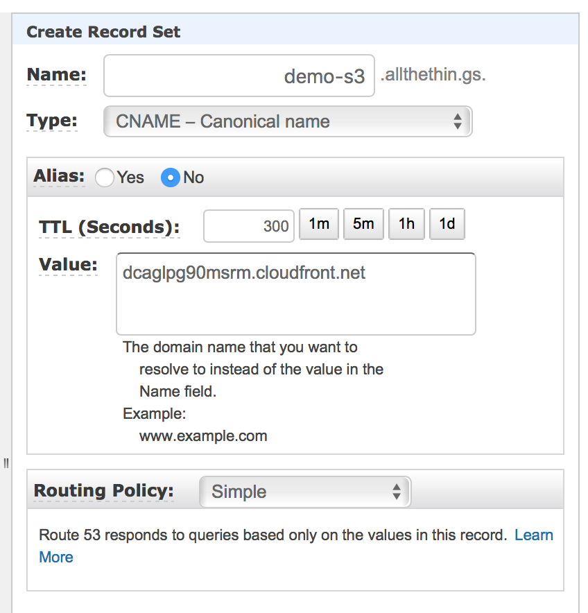Click the TTL (Seconds) label
This screenshot has height=613, width=588.
pos(110,227)
